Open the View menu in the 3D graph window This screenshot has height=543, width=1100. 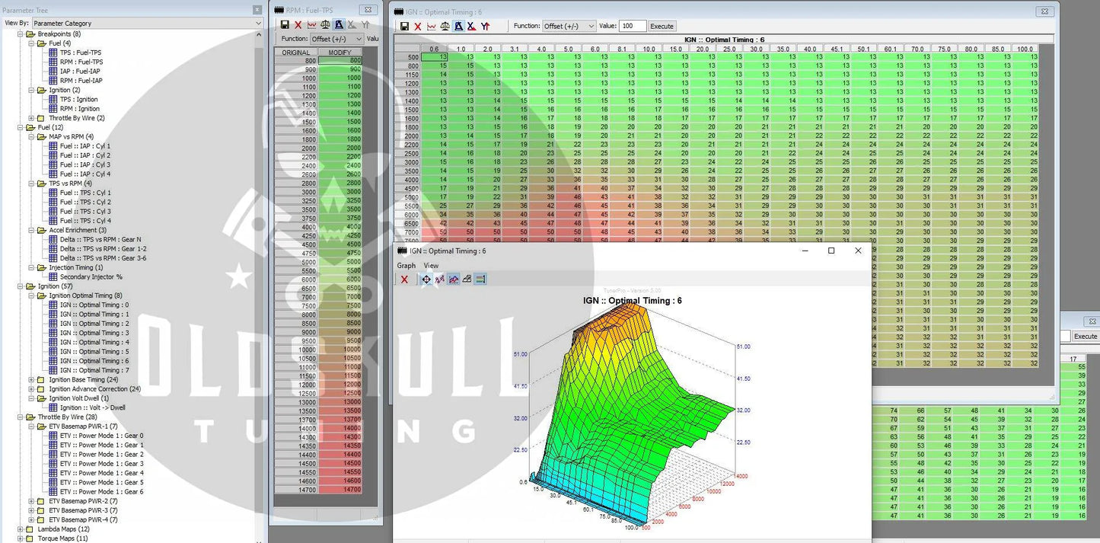tap(431, 266)
